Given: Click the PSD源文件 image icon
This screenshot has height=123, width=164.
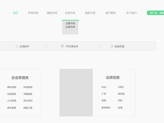Looking at the screenshot, I should click(x=62, y=46).
